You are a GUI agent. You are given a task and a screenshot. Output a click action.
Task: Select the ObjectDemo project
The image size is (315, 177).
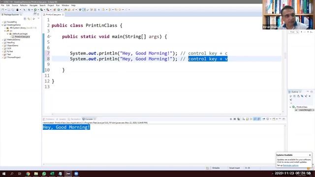coord(13,46)
